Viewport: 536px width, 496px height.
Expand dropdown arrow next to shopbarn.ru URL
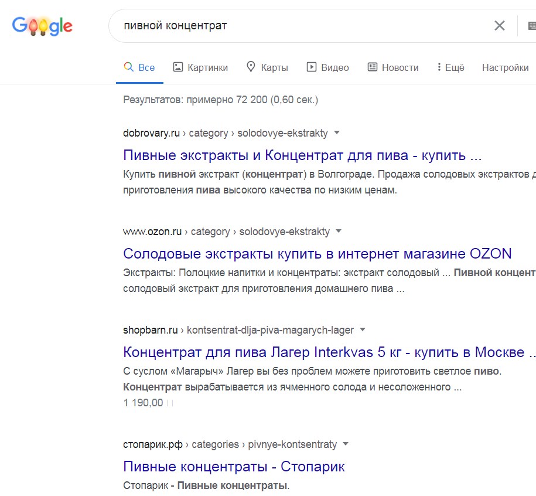tap(363, 329)
